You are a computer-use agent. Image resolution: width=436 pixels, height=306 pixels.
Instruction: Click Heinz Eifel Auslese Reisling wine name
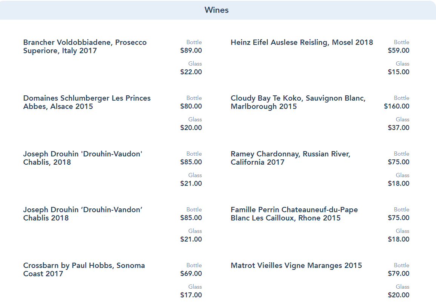coord(302,42)
